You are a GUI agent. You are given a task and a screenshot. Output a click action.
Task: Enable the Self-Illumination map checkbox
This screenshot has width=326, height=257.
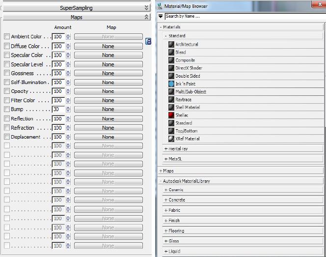(7, 82)
